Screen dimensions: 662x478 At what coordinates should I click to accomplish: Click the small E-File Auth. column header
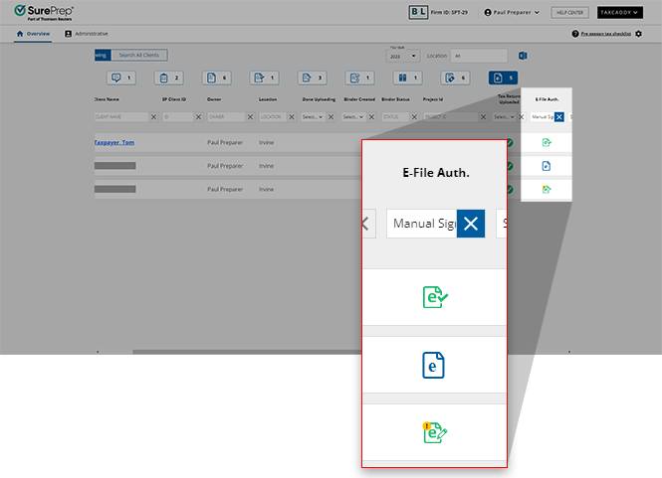548,99
